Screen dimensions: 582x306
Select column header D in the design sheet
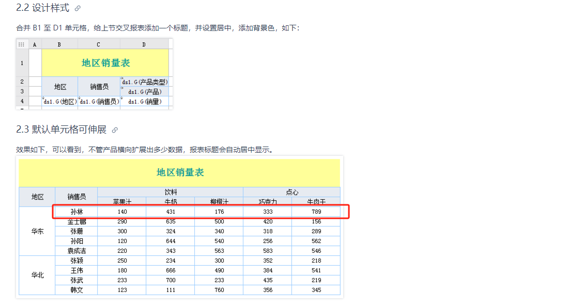point(144,44)
